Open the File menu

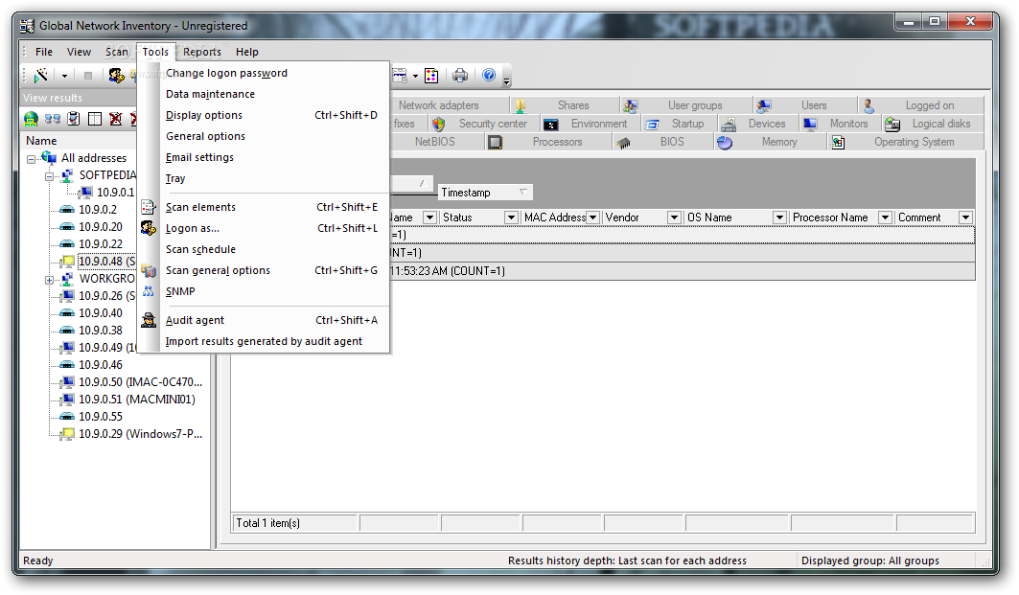[x=44, y=52]
